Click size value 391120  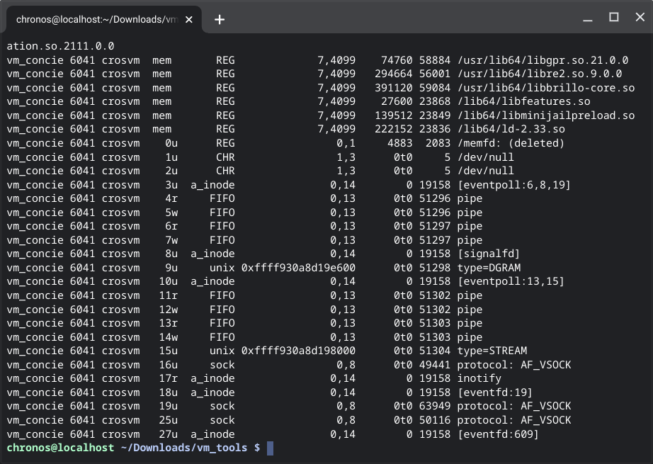pyautogui.click(x=394, y=88)
